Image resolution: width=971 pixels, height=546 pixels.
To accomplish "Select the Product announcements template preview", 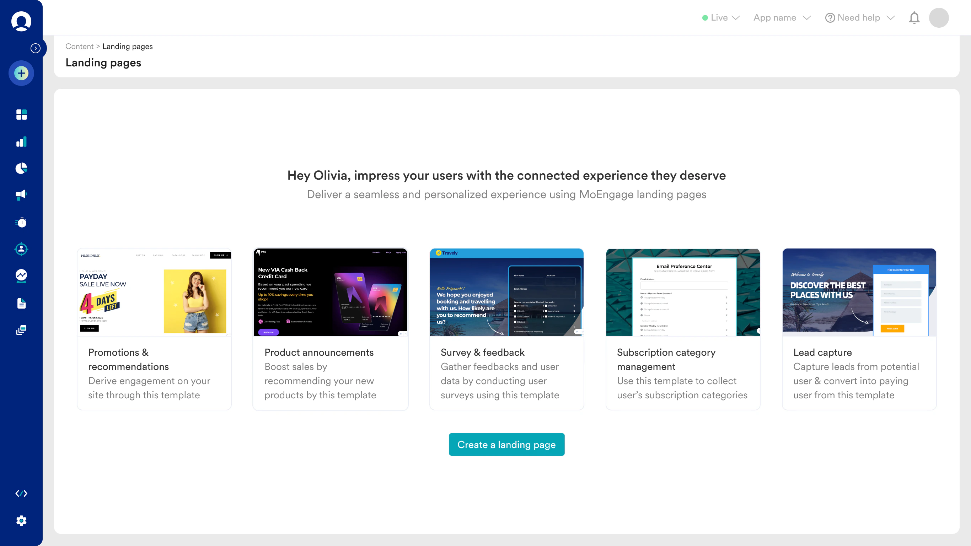I will pos(330,292).
